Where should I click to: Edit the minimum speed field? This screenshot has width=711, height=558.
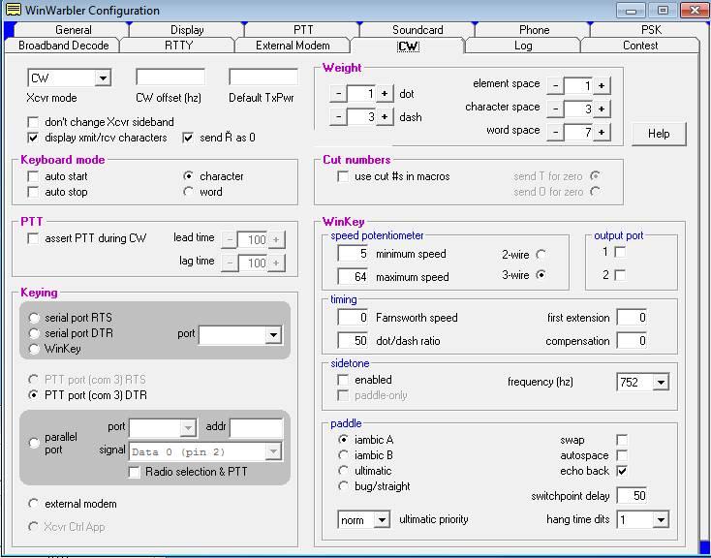point(353,253)
